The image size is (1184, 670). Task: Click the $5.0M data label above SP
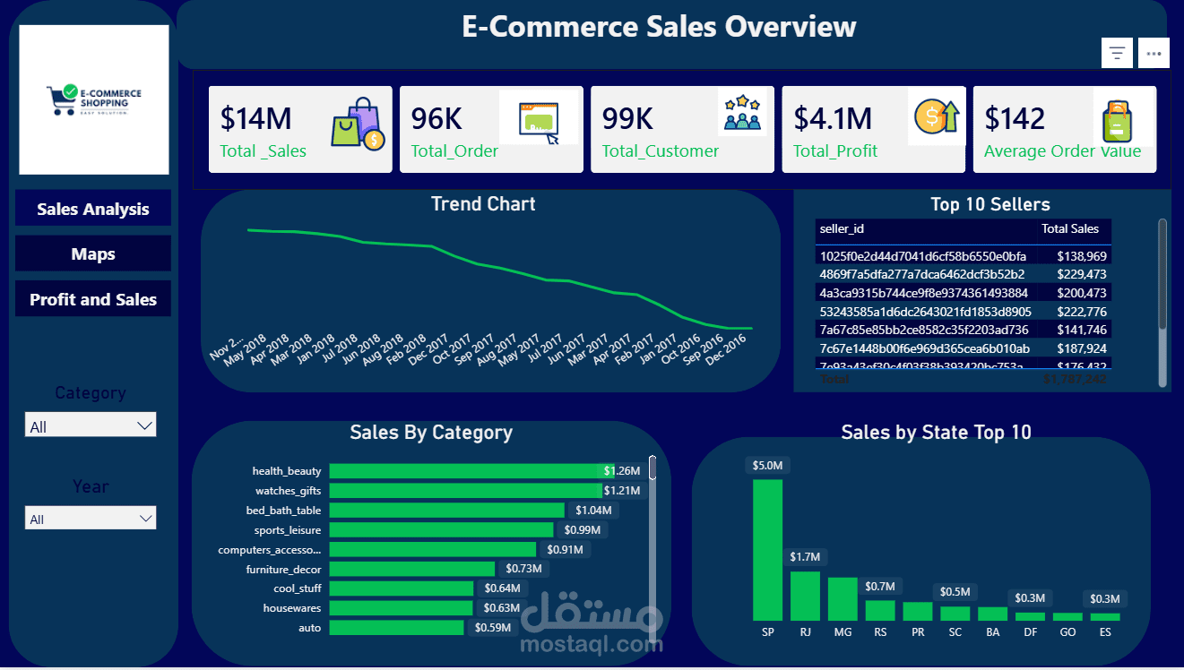pos(767,466)
